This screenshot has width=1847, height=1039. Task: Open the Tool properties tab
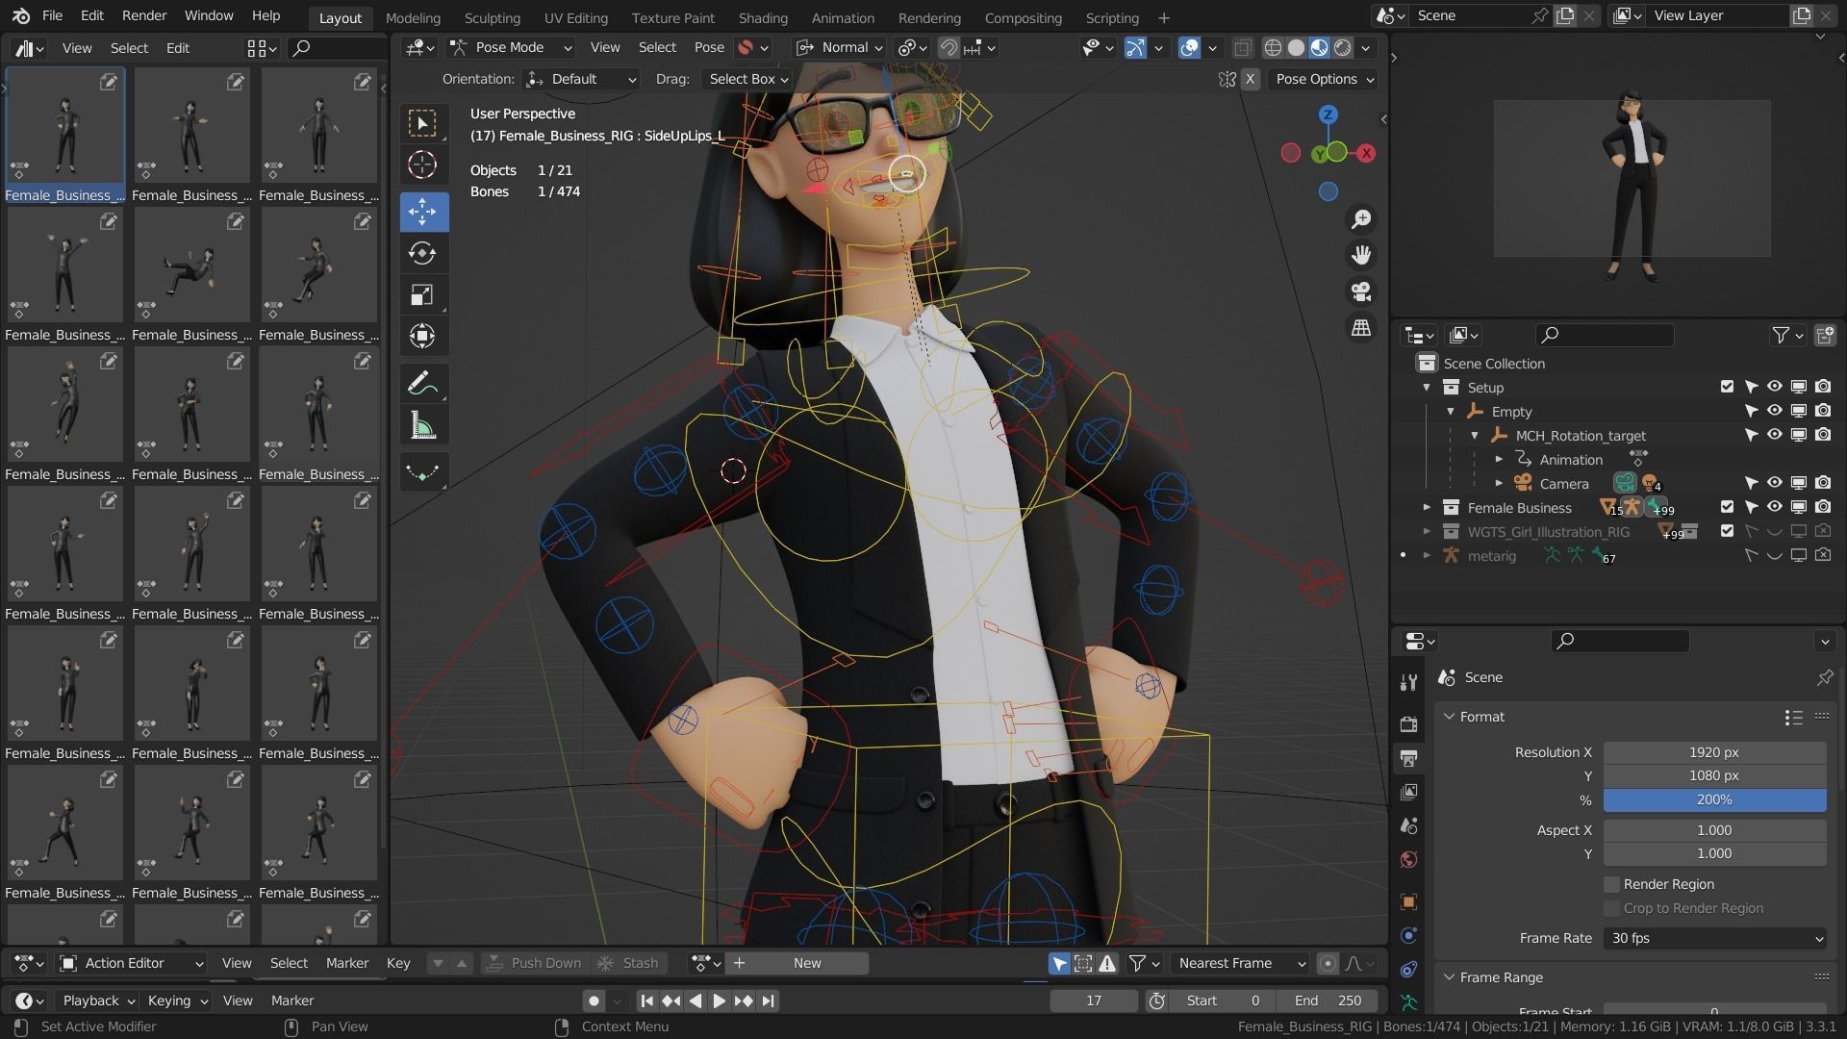(x=1409, y=682)
